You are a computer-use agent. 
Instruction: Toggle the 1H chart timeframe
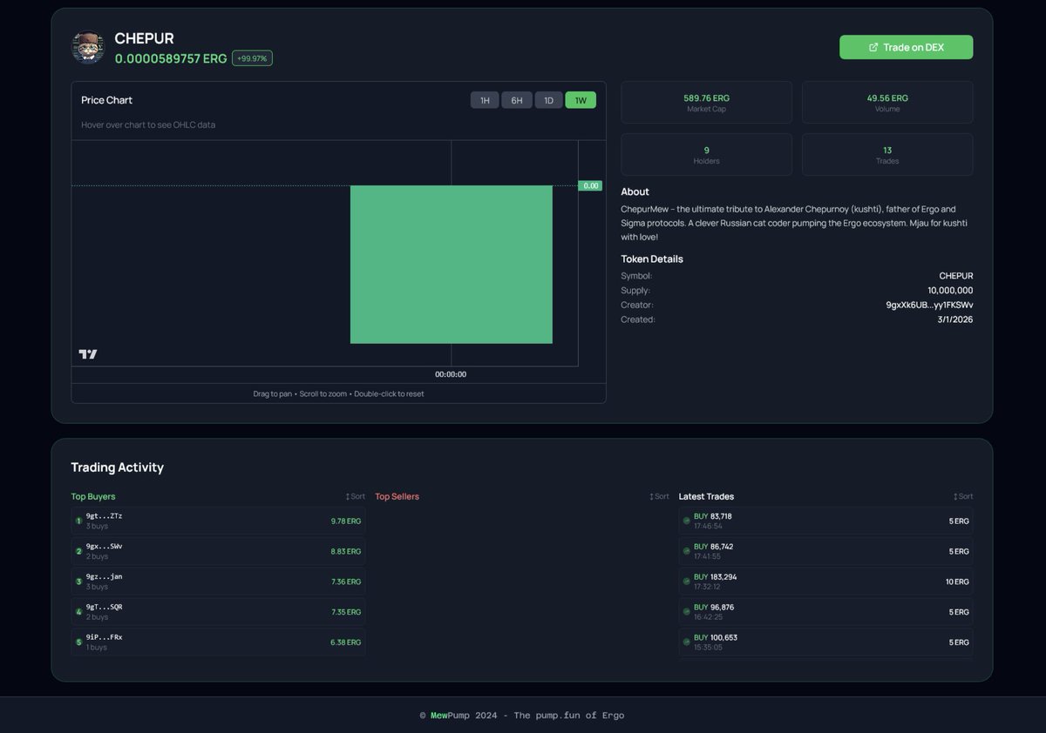click(x=485, y=100)
